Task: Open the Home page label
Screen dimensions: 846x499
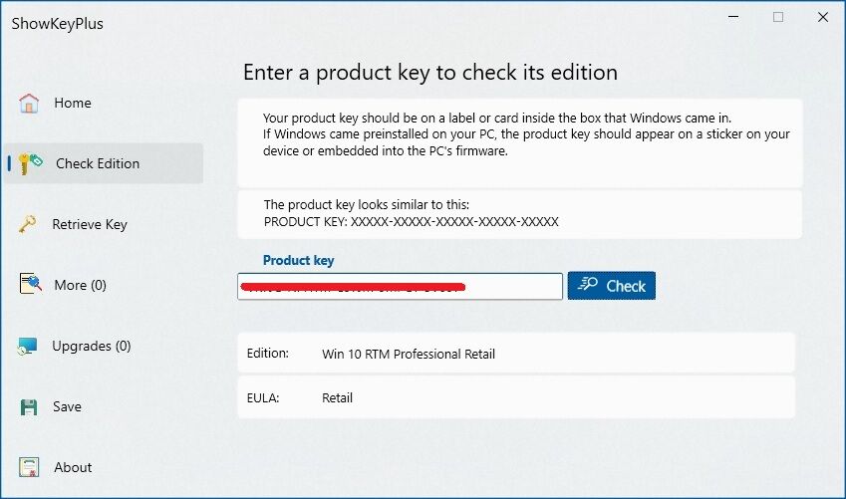Action: 73,103
